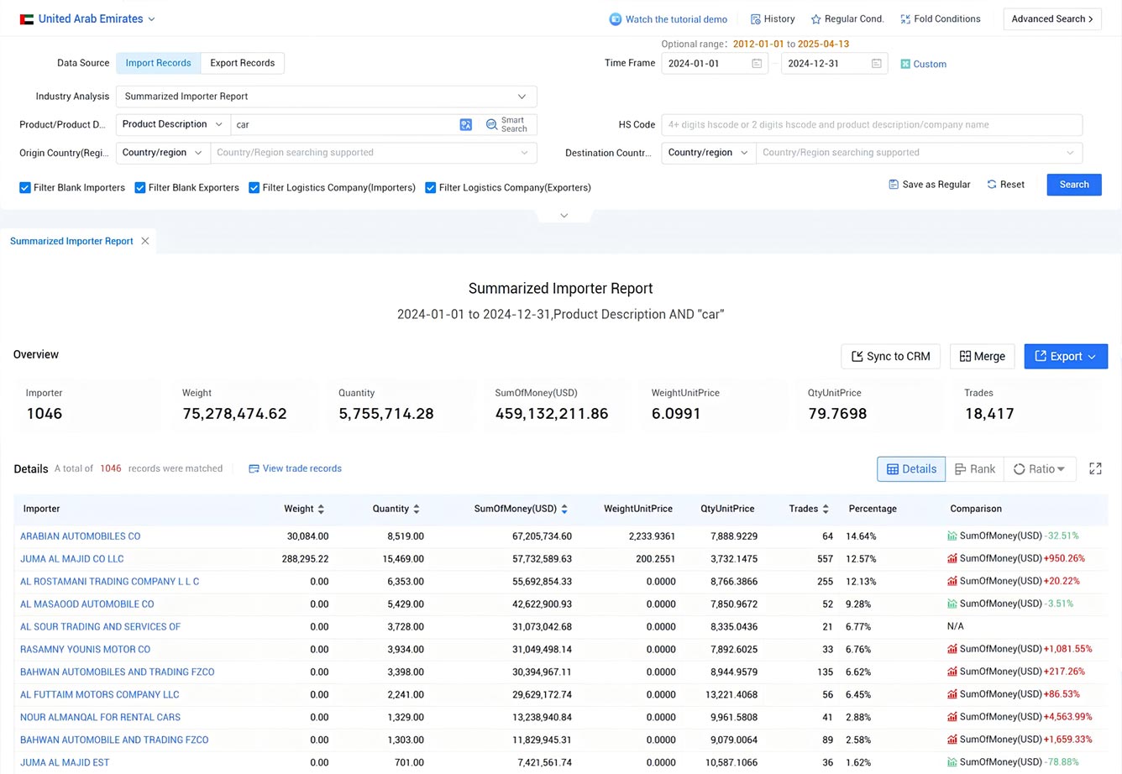This screenshot has width=1122, height=774.
Task: Sort by Quantity column arrows
Action: tap(417, 509)
